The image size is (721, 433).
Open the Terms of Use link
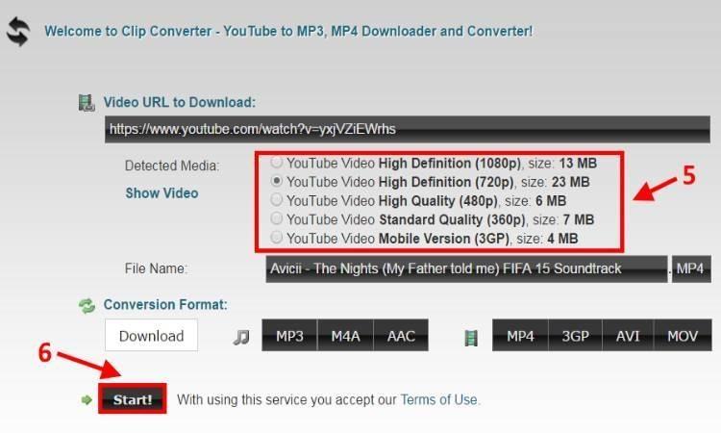438,399
